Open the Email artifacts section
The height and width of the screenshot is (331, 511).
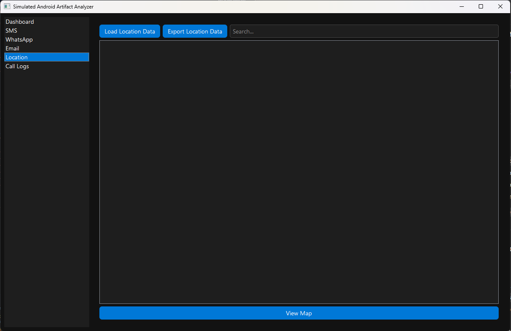tap(12, 48)
